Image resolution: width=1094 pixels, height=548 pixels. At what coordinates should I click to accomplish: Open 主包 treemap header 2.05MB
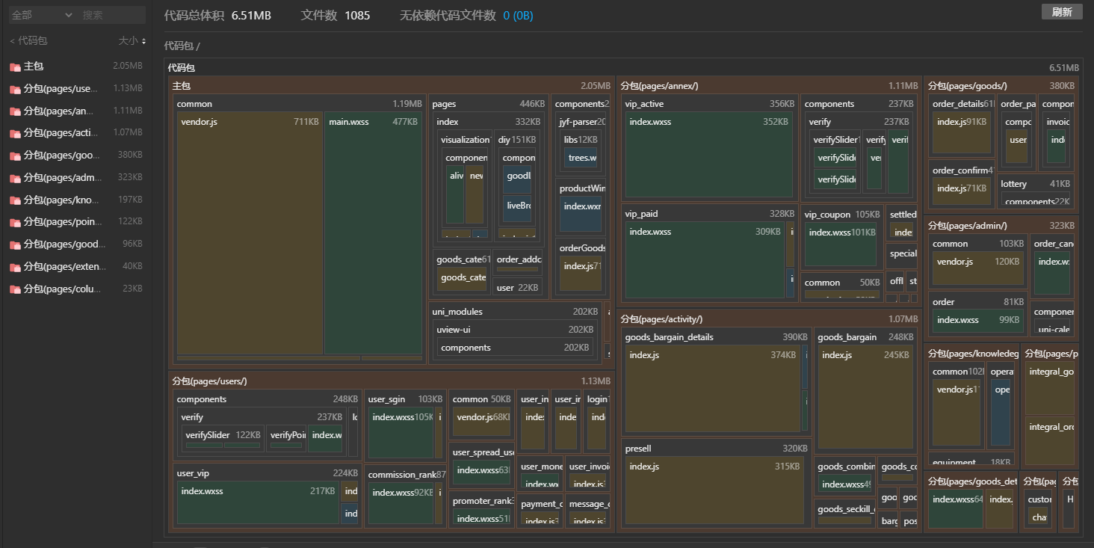[x=391, y=86]
